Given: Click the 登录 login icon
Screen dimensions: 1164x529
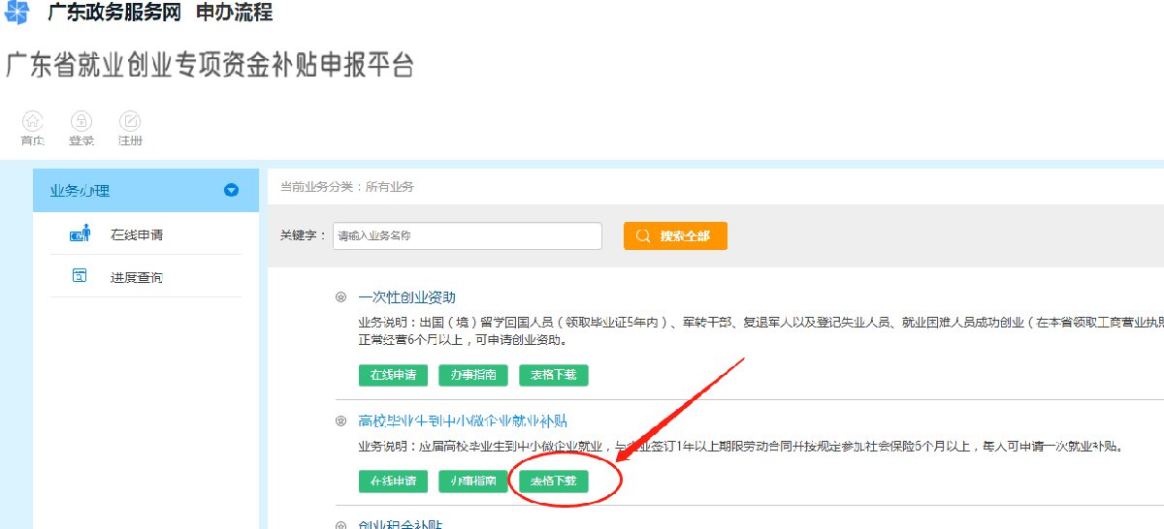Looking at the screenshot, I should pos(81,122).
